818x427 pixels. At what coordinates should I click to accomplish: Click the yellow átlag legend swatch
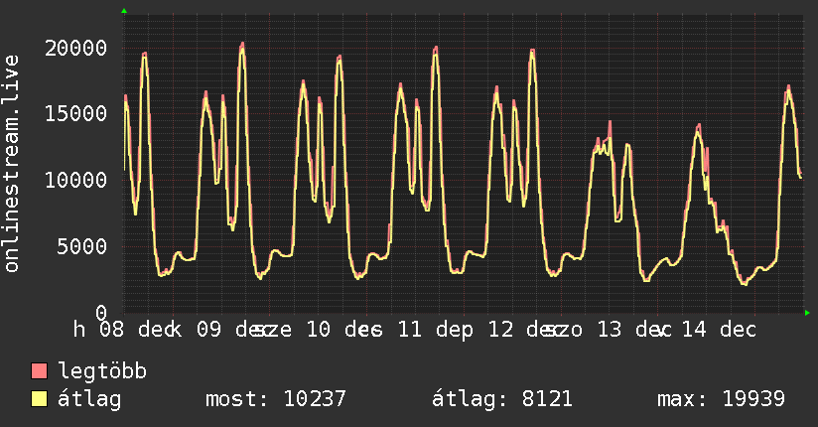pyautogui.click(x=39, y=399)
